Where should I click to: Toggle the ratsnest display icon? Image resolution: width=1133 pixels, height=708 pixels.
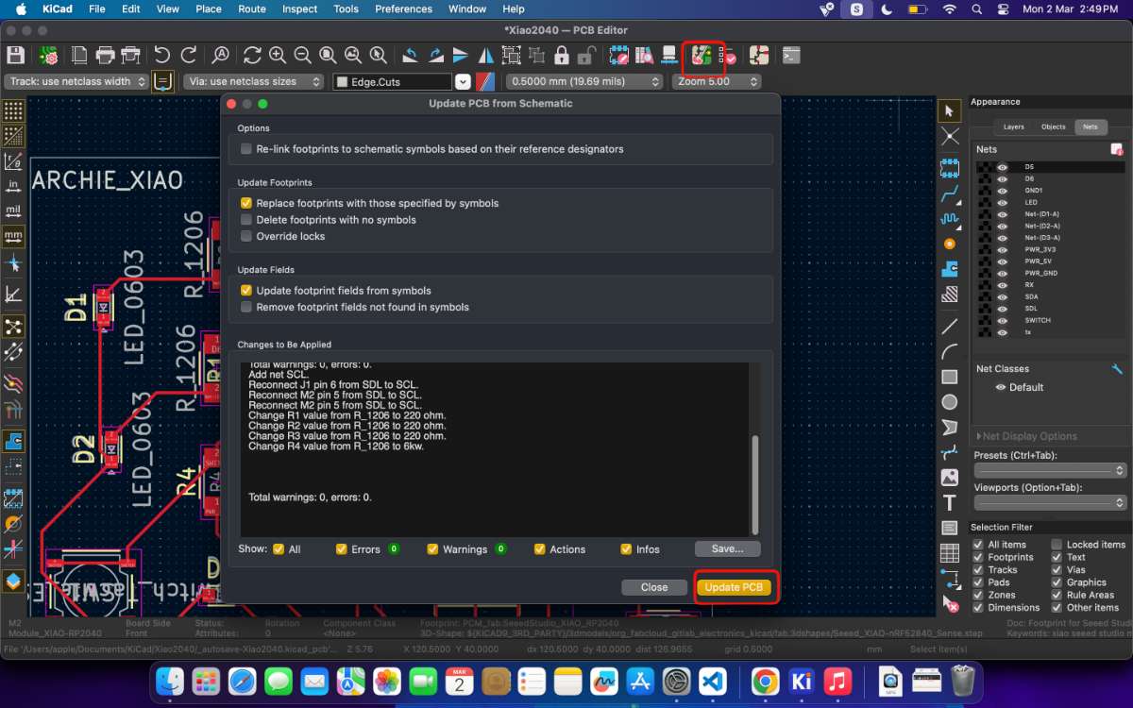(x=13, y=328)
